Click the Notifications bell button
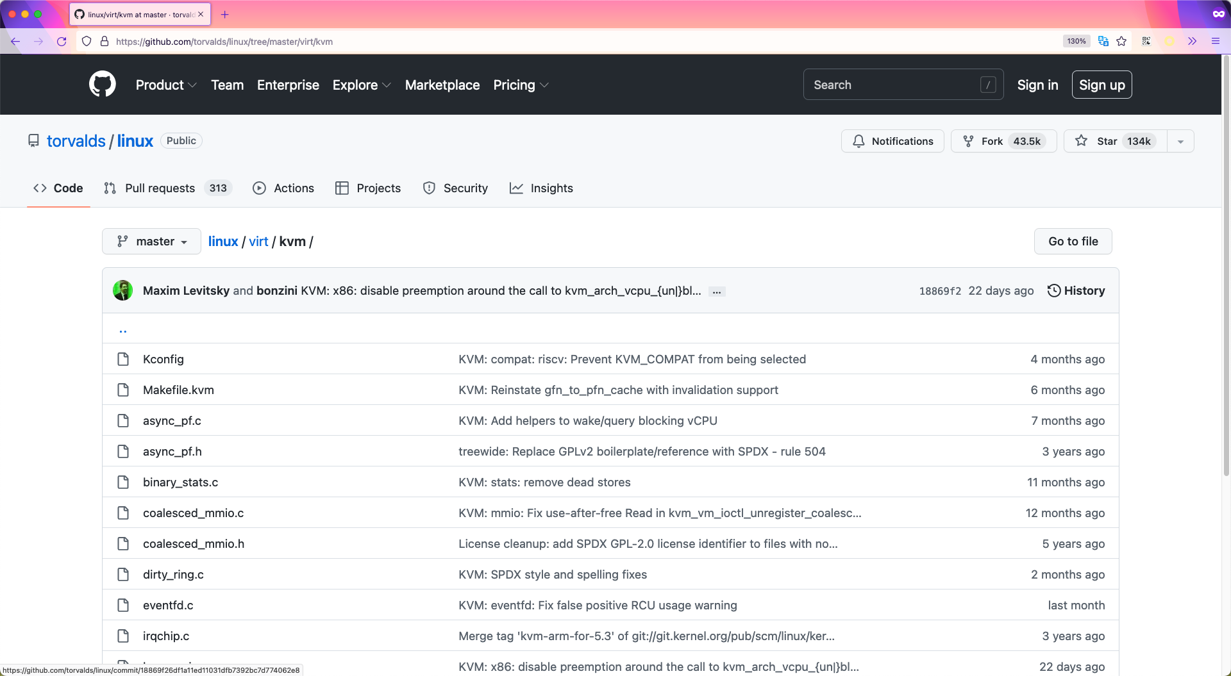The width and height of the screenshot is (1231, 676). [892, 141]
